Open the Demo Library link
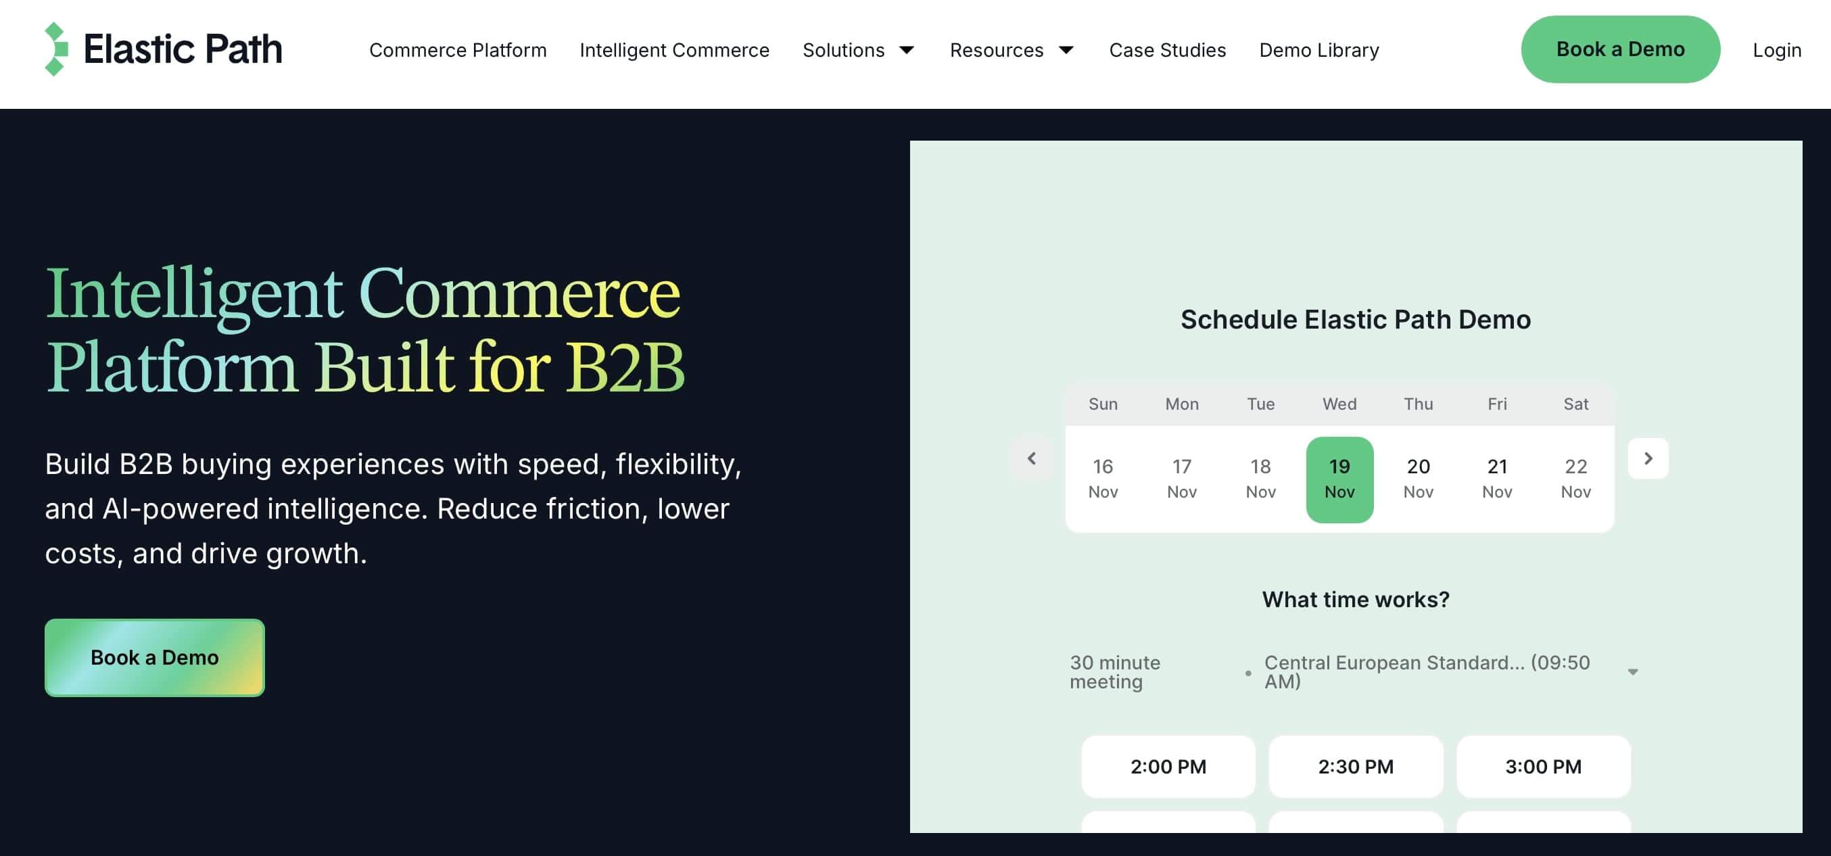Image resolution: width=1831 pixels, height=856 pixels. (1318, 51)
